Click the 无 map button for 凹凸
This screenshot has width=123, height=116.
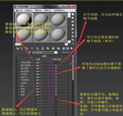[x=56, y=86]
